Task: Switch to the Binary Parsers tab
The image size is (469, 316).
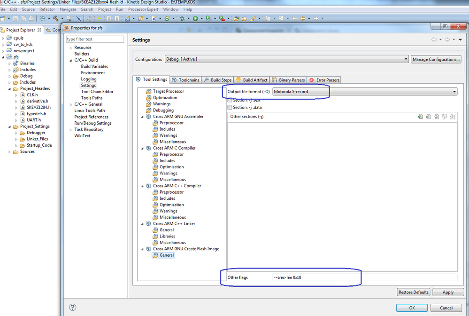Action: click(289, 80)
